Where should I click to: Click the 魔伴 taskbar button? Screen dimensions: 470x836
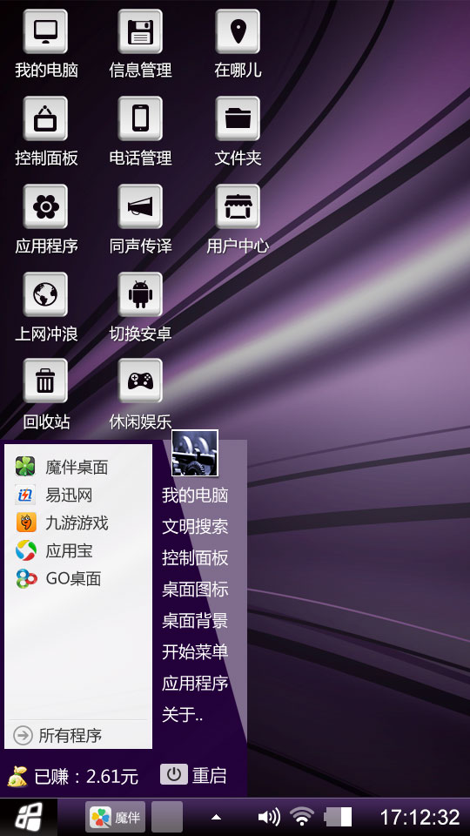click(115, 817)
